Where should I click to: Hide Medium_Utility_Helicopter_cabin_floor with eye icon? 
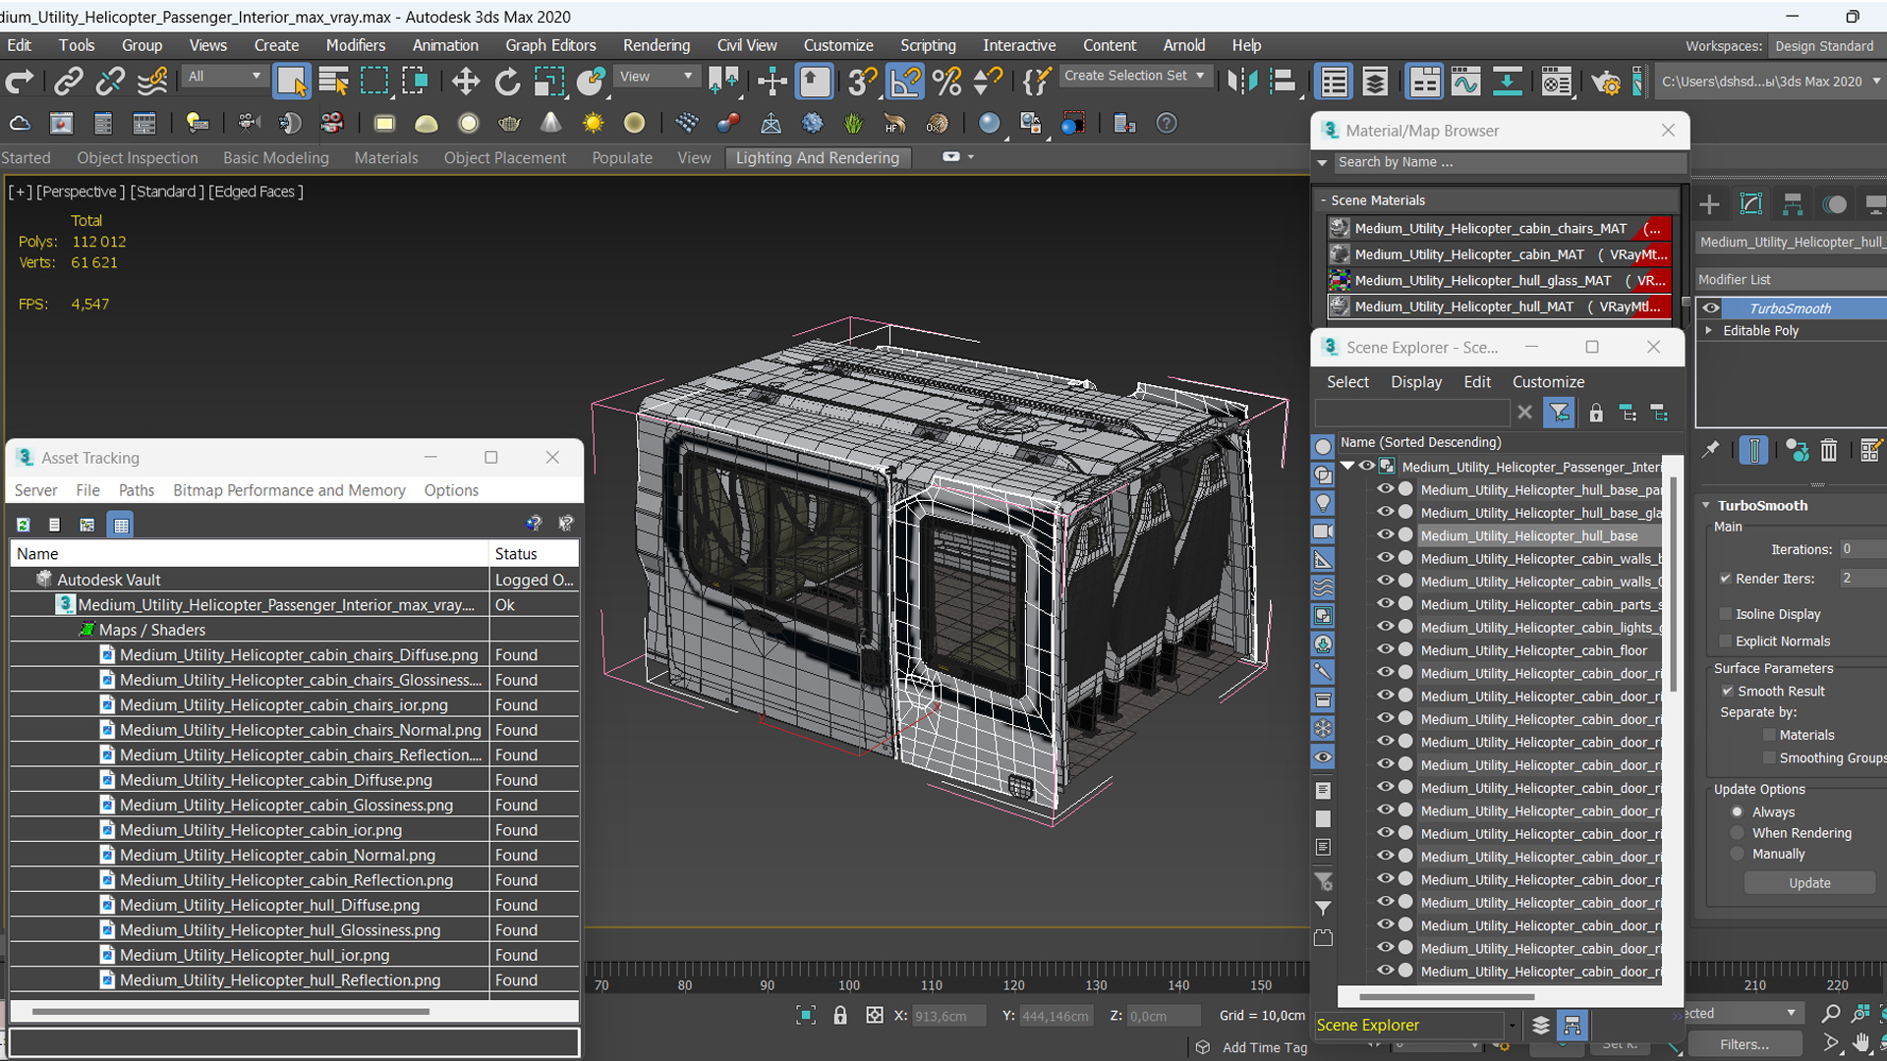point(1385,649)
